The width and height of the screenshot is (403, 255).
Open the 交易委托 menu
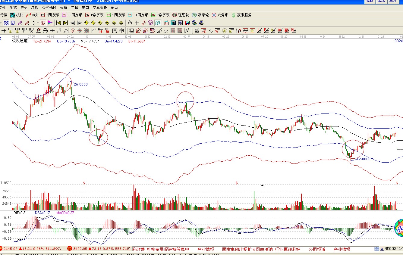100,8
